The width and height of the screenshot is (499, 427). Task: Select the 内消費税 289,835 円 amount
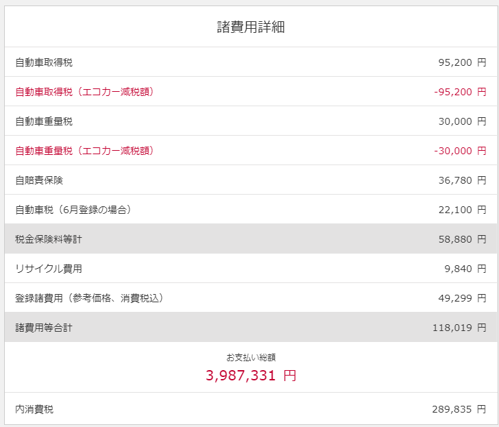pos(459,409)
